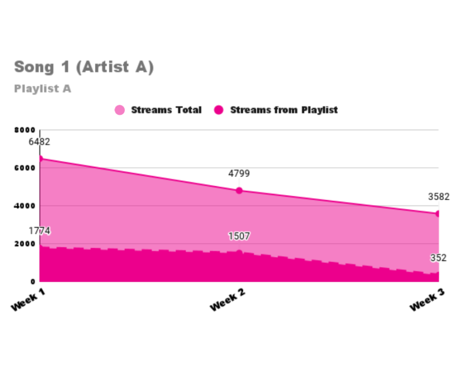
Task: Click the 352 data label
Action: [x=439, y=258]
